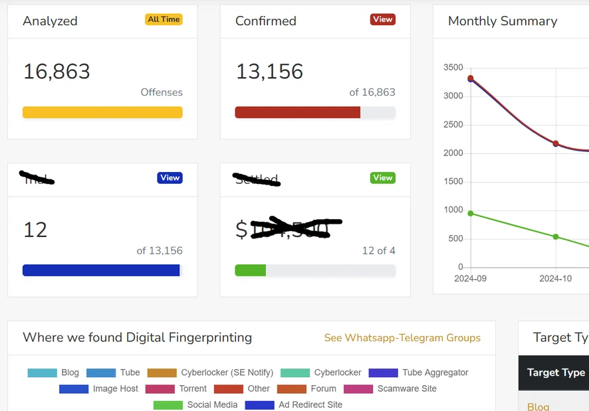
Task: Click the Cyberlocker (SE Notify) legend swatch
Action: (162, 372)
